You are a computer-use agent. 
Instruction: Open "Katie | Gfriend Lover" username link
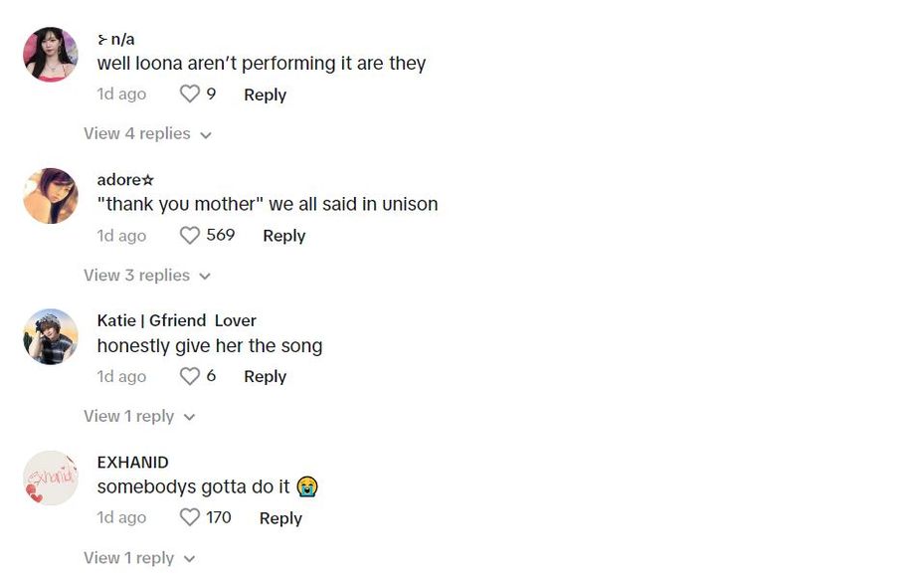pyautogui.click(x=176, y=320)
